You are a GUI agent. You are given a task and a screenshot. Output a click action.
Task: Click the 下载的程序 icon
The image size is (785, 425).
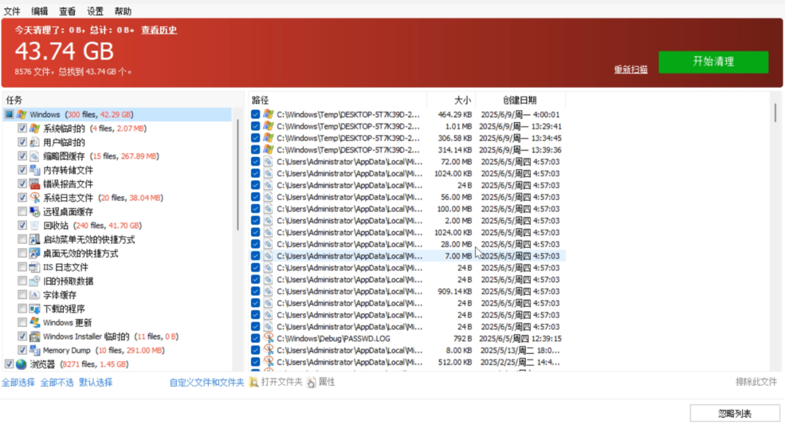coord(35,309)
